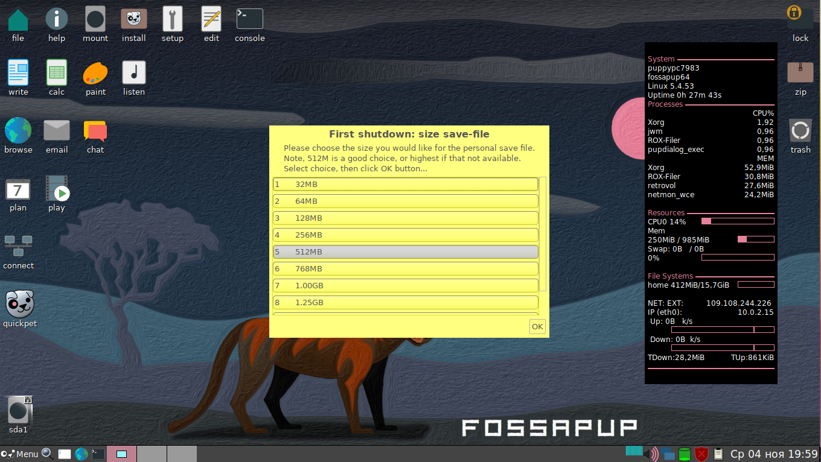Open the Puppy Menu button

pyautogui.click(x=20, y=454)
